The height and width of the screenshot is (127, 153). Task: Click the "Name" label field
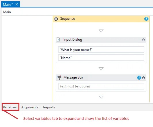[101, 58]
